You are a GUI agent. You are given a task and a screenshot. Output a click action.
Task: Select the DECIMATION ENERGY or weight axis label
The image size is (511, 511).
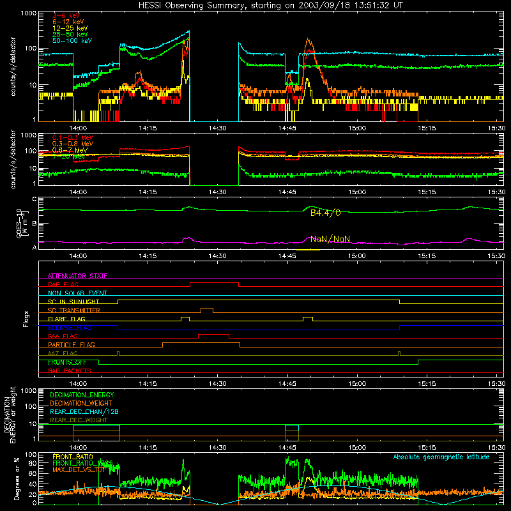click(10, 415)
